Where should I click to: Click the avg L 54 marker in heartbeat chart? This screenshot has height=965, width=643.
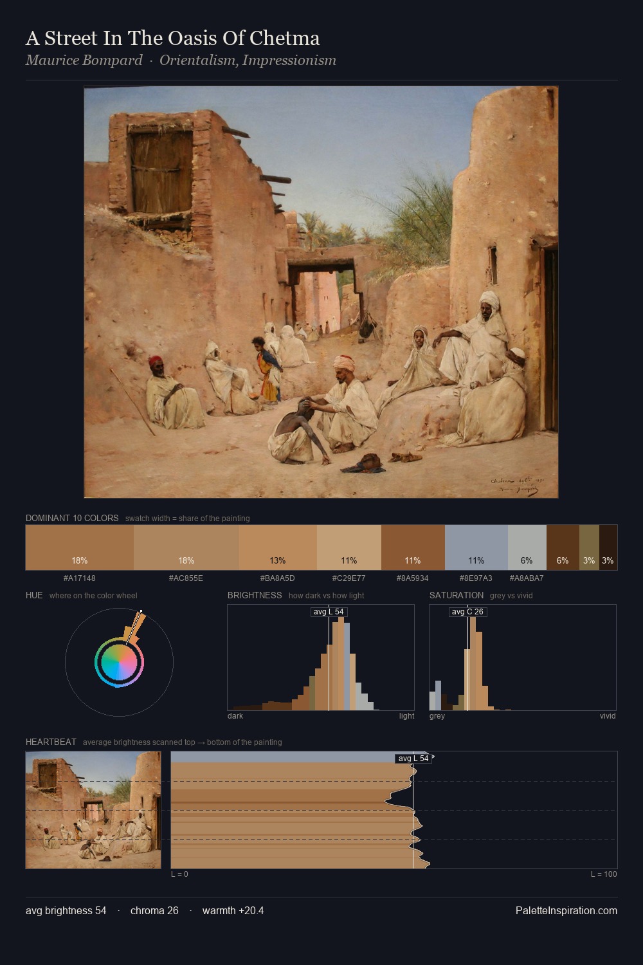413,758
